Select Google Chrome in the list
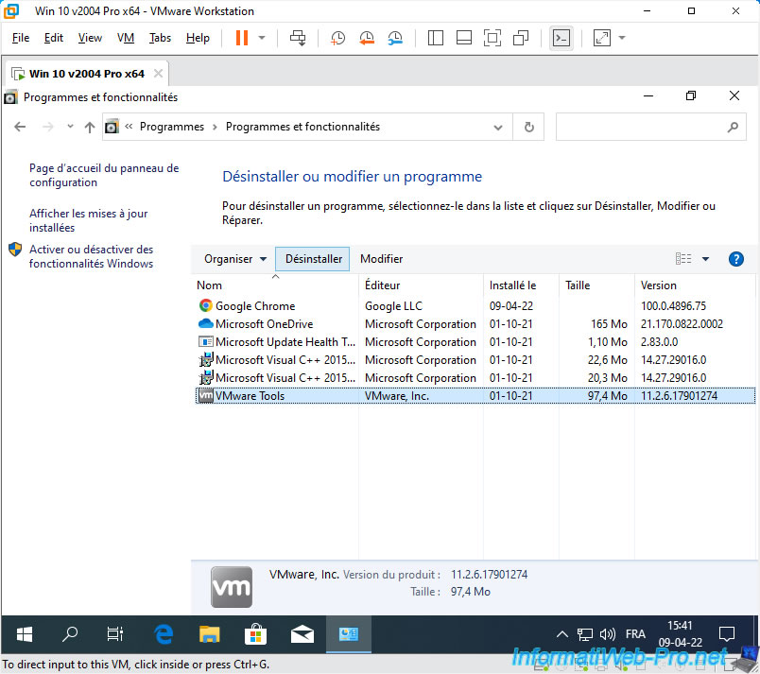 pos(475,306)
